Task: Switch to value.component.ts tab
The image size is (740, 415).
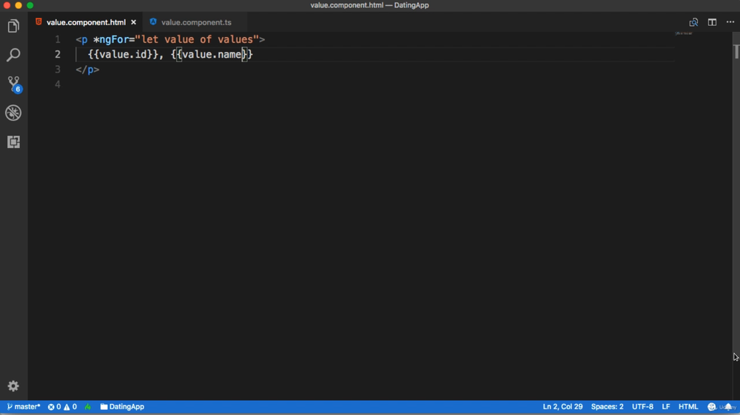Action: (x=196, y=22)
